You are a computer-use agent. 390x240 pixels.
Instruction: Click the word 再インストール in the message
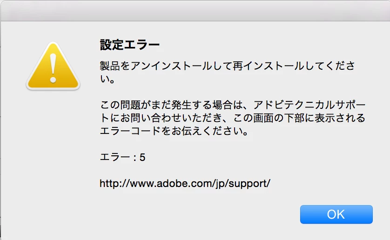tap(268, 66)
